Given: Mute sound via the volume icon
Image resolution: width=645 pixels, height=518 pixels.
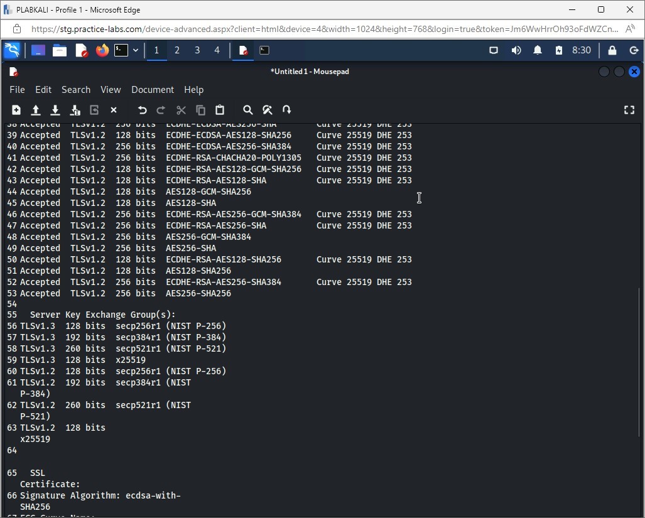Looking at the screenshot, I should (x=516, y=50).
